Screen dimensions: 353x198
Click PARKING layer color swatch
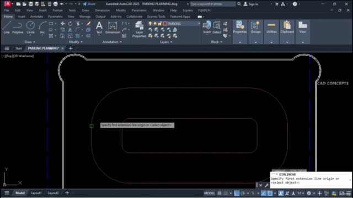[165, 24]
